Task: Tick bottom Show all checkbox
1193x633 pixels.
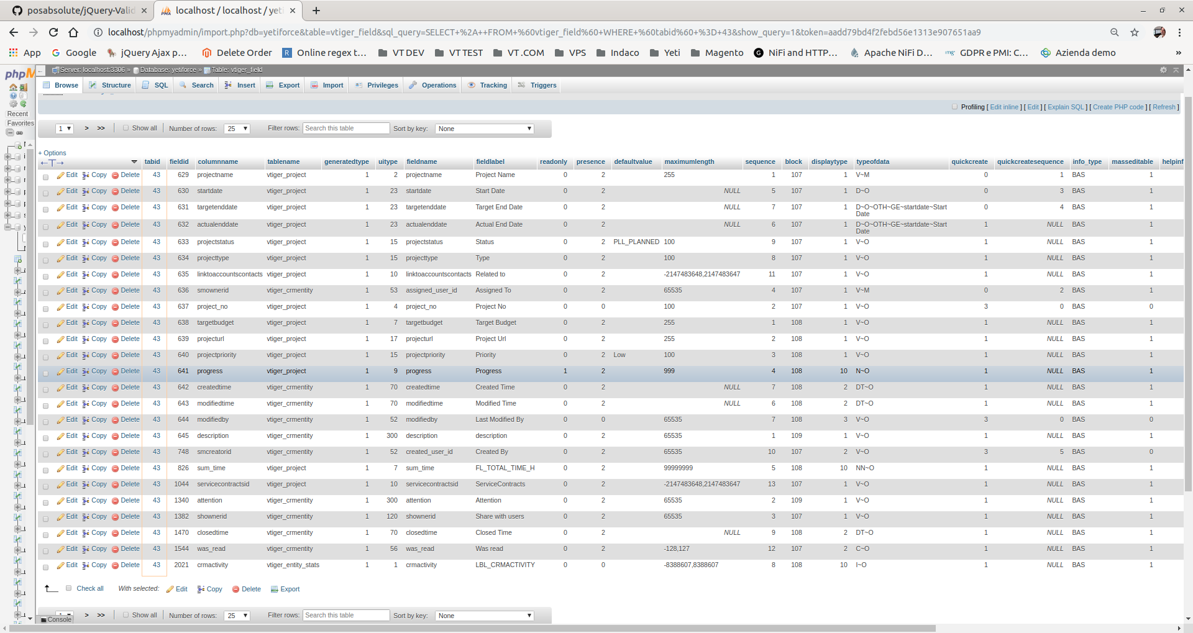Action: click(x=126, y=615)
